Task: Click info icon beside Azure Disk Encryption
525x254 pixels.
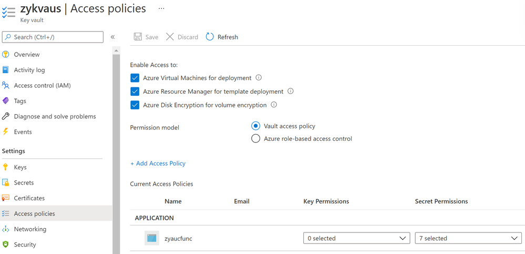Action: 274,105
